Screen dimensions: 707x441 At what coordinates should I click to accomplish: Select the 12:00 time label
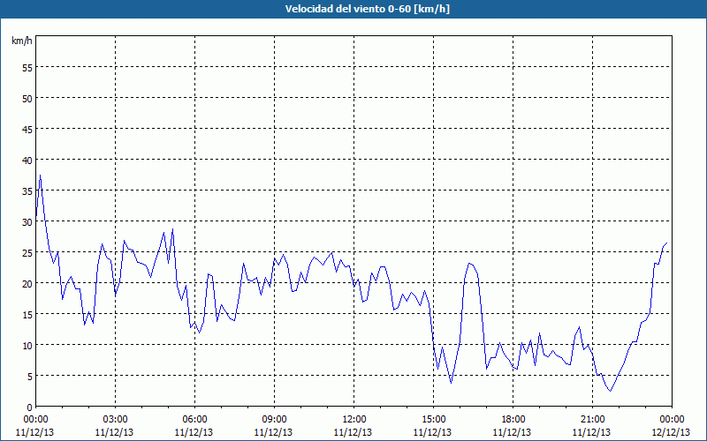click(354, 419)
